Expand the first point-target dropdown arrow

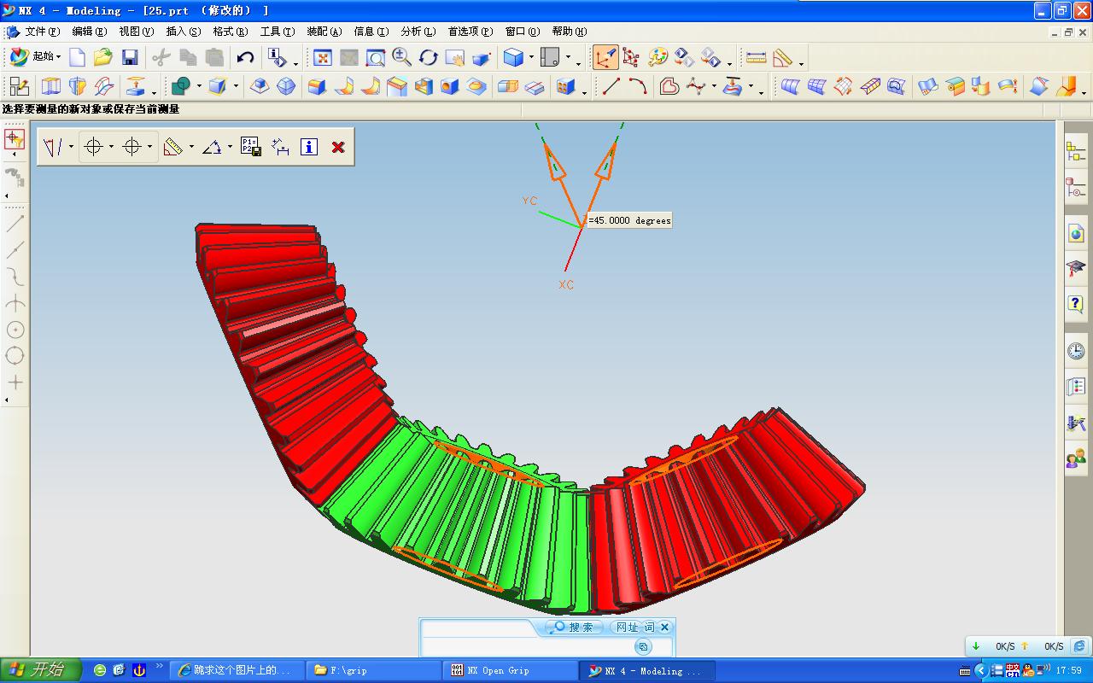pos(111,147)
